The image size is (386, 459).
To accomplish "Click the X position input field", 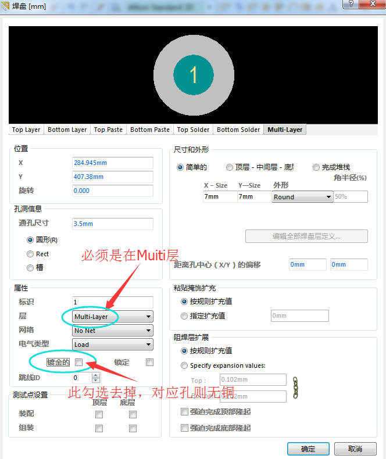I will [112, 163].
